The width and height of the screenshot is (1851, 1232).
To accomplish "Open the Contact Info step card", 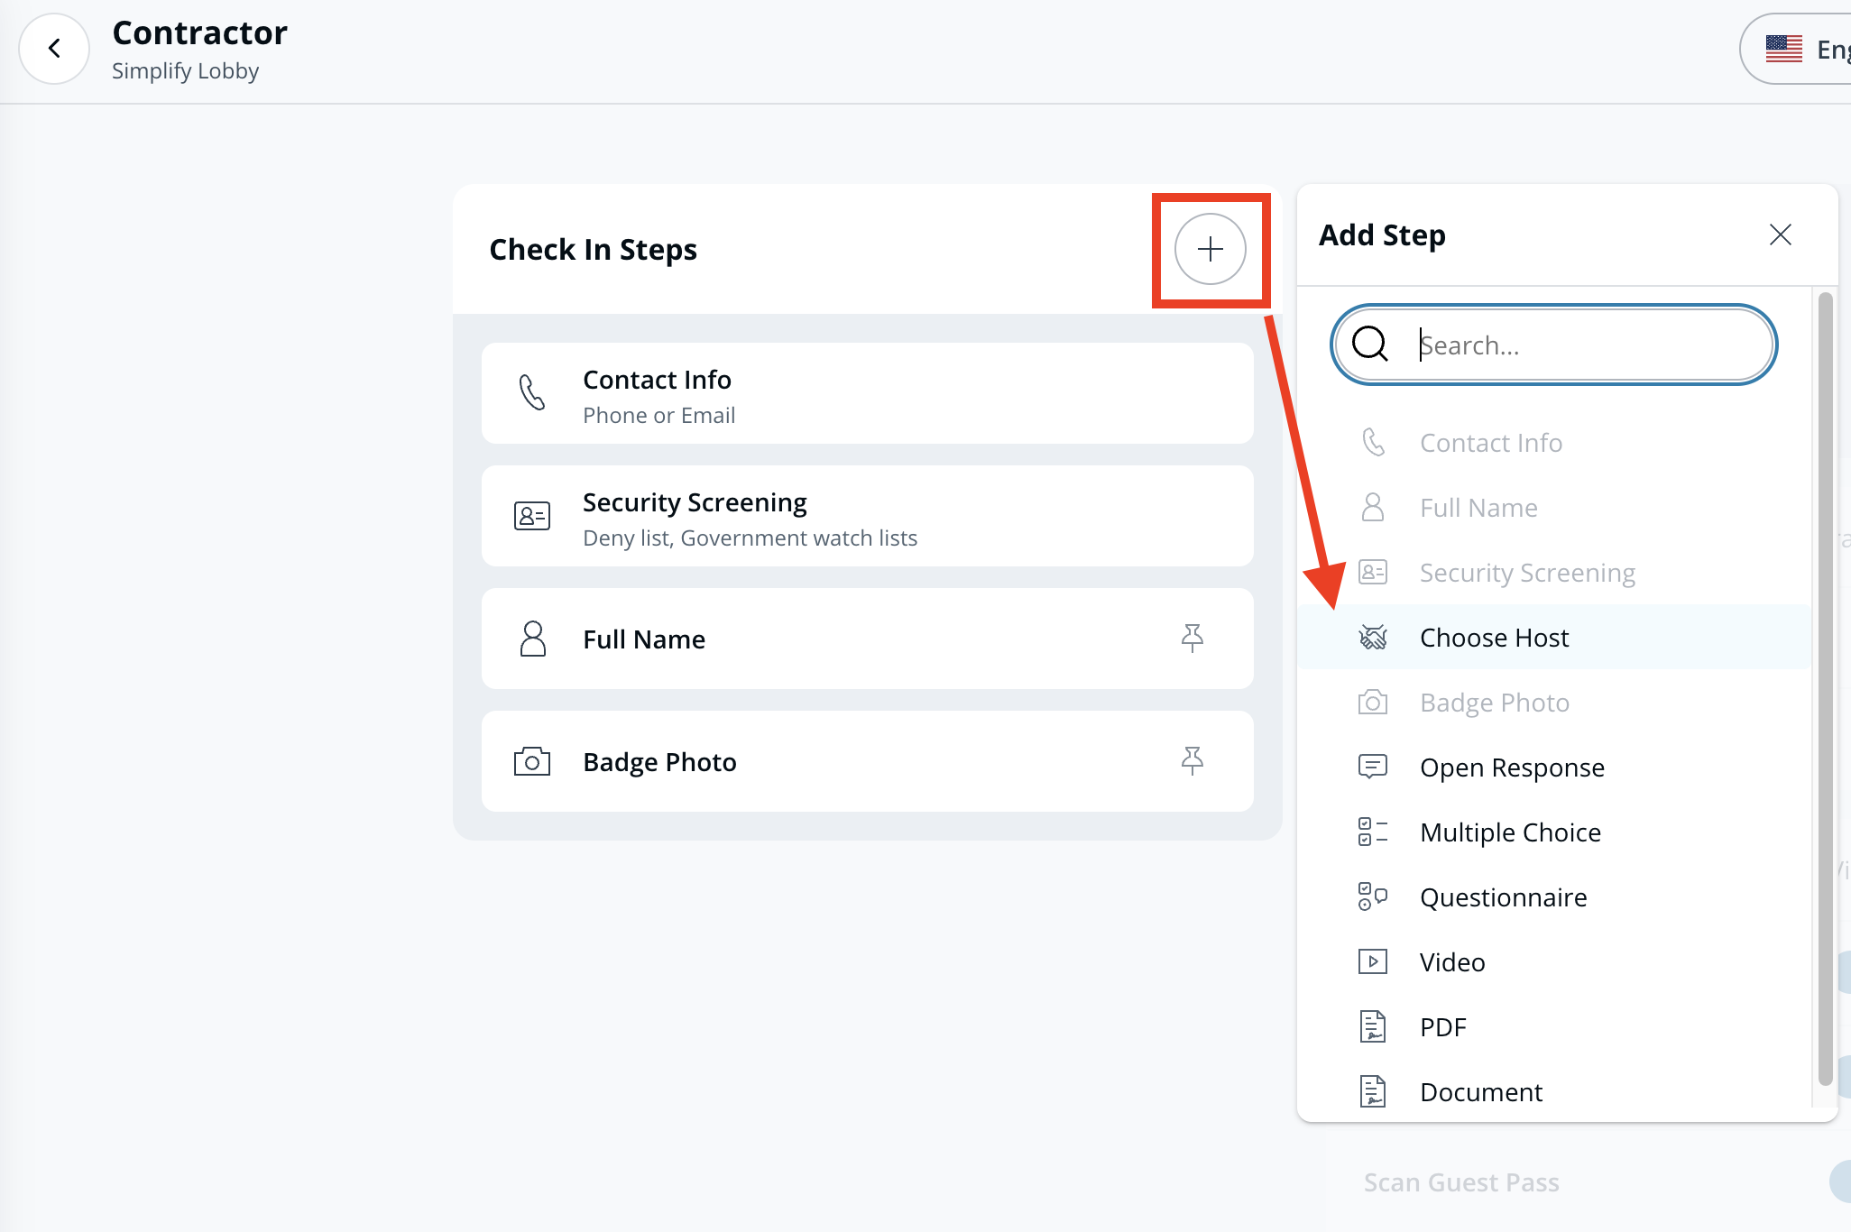I will pos(867,394).
